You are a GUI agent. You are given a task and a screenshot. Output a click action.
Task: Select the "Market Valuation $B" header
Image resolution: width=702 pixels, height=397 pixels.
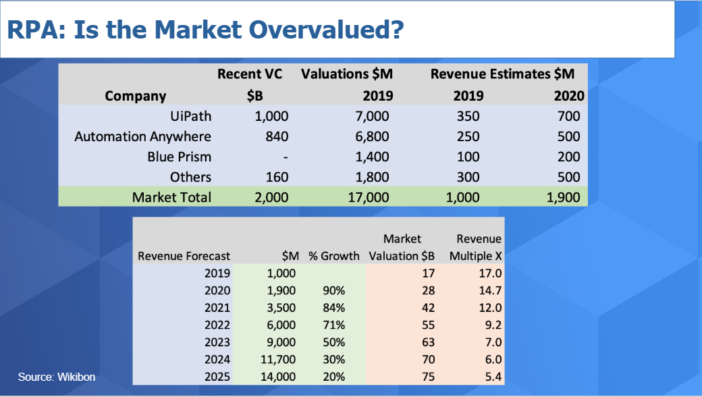point(402,248)
